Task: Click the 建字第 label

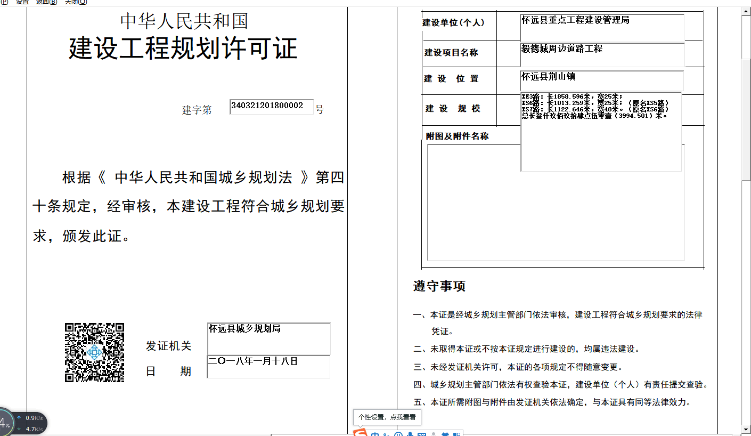Action: click(x=197, y=110)
